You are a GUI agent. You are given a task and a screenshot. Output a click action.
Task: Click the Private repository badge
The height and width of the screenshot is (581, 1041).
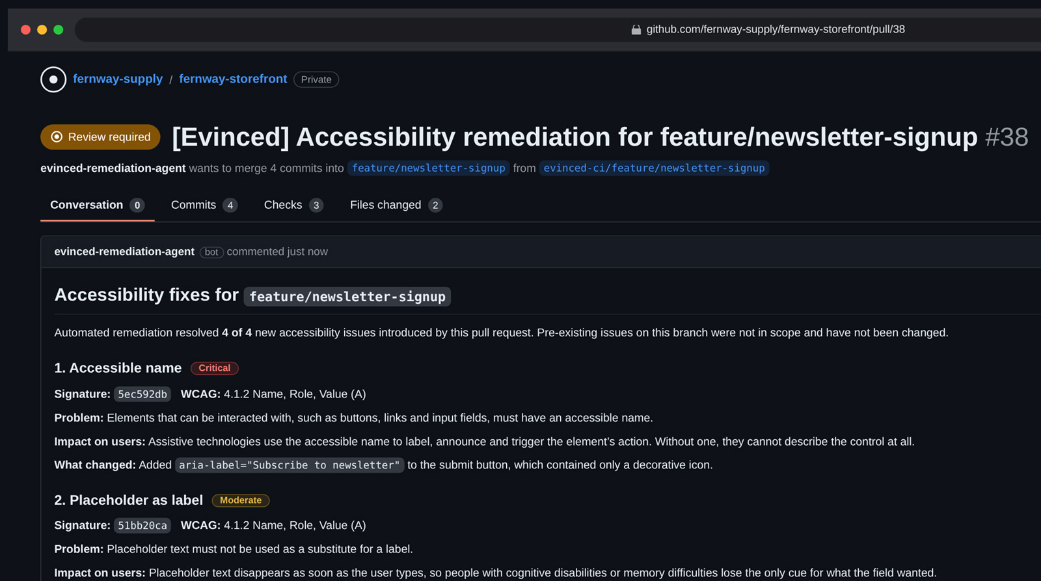tap(316, 79)
